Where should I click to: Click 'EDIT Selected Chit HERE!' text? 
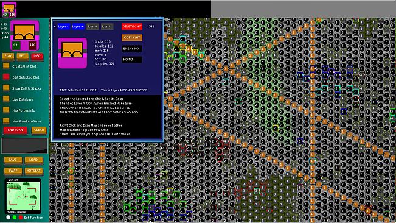78,90
